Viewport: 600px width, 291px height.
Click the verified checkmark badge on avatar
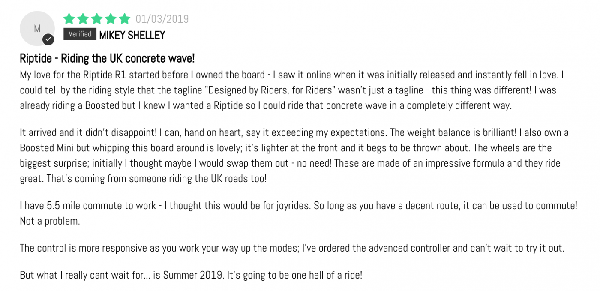pyautogui.click(x=48, y=40)
